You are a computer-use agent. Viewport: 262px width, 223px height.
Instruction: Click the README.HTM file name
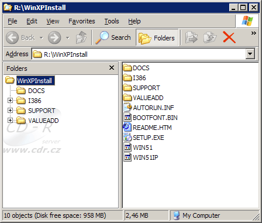[x=152, y=128]
